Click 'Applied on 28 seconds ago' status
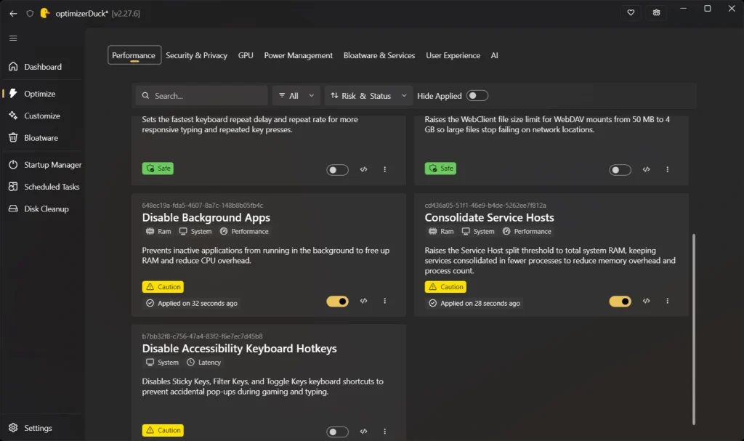Viewport: 744px width, 441px height. tap(475, 304)
